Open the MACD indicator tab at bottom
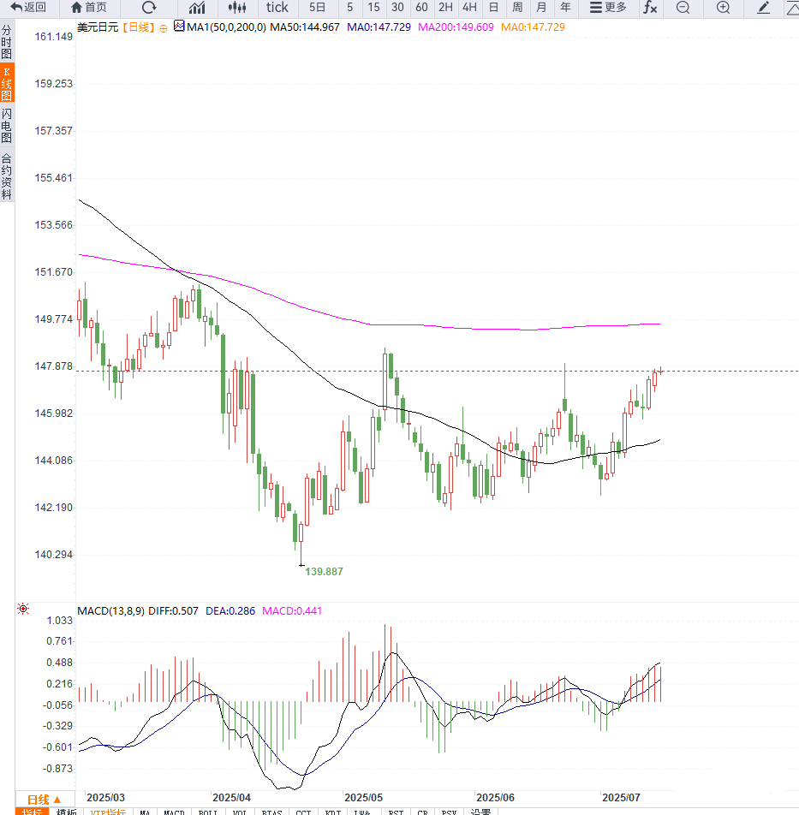Image resolution: width=799 pixels, height=815 pixels. [174, 812]
